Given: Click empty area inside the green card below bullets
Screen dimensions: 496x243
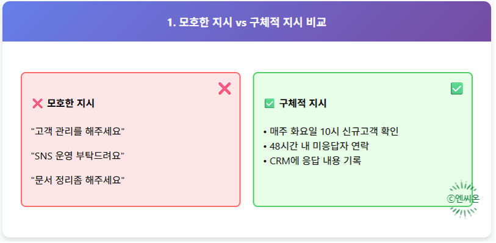Looking at the screenshot, I should pos(348,187).
